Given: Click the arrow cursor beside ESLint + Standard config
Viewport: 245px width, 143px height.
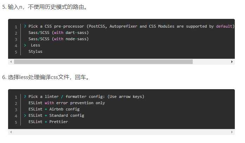Looking at the screenshot, I should (x=25, y=115).
